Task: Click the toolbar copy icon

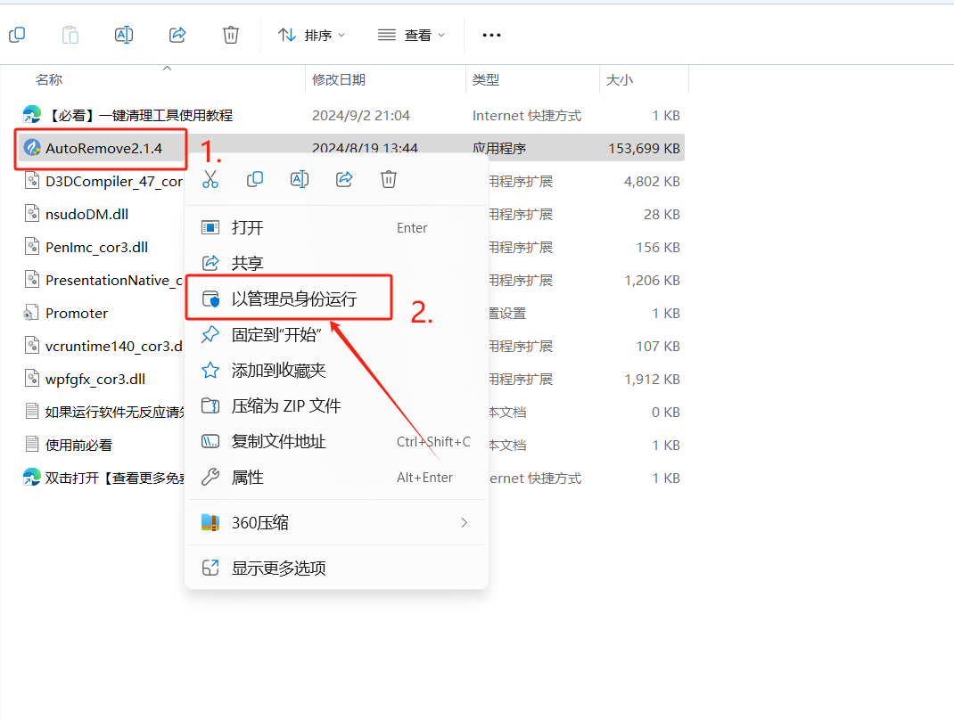Action: (17, 35)
